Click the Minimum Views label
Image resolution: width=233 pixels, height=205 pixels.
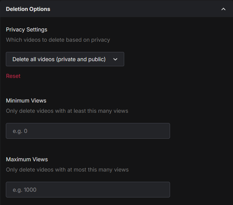(26, 100)
